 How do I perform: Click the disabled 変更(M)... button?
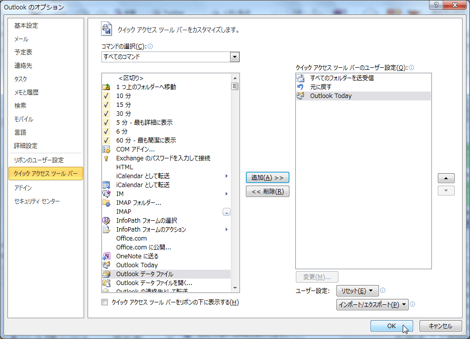coord(317,277)
